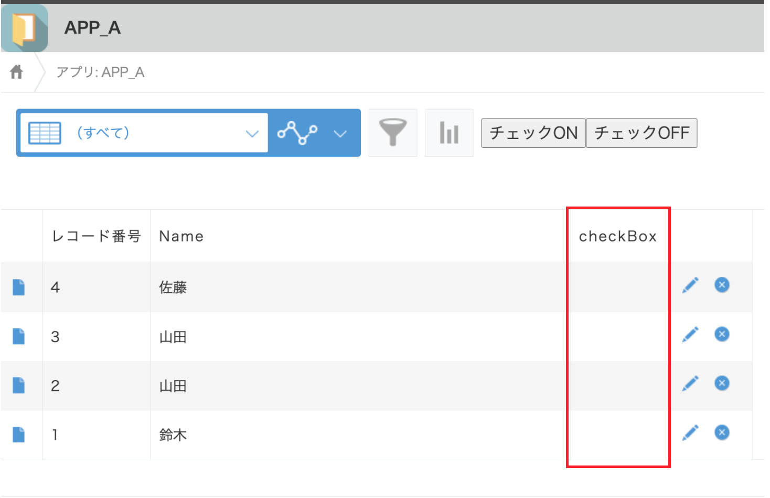Edit record 2 with the pencil icon
This screenshot has width=770, height=498.
tap(690, 383)
